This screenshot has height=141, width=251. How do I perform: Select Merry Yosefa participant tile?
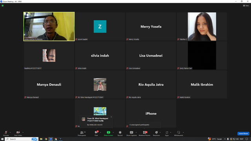[151, 27]
